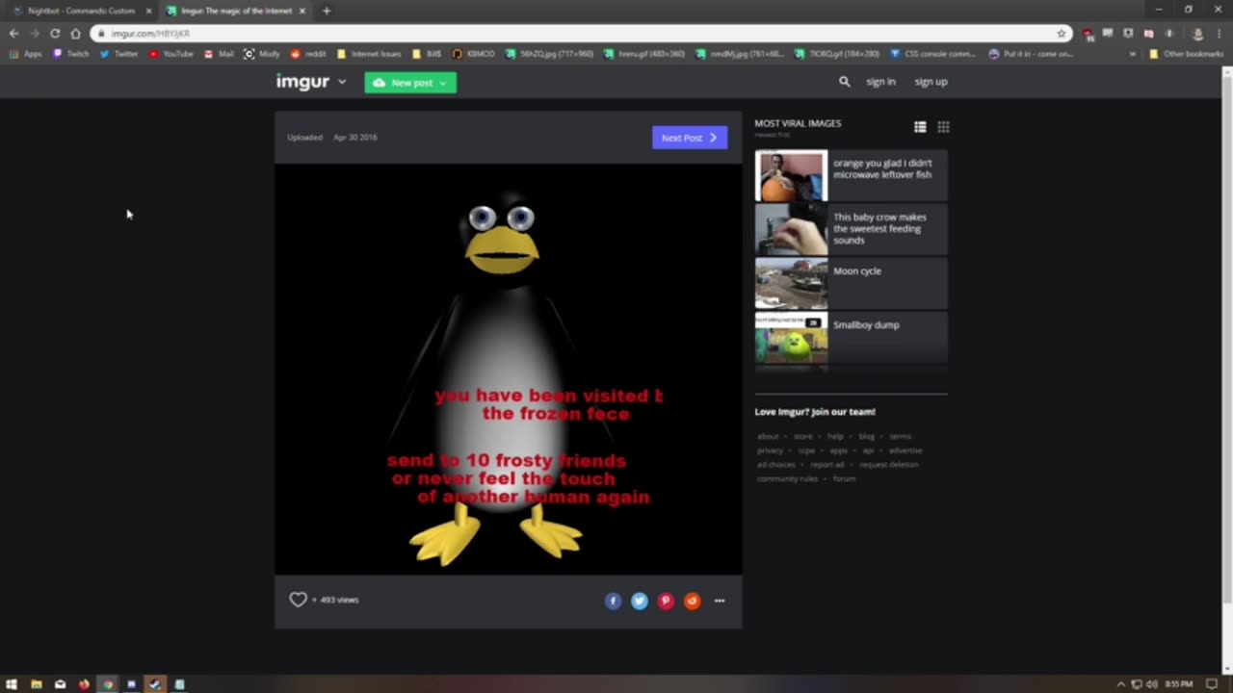1233x693 pixels.
Task: Click the sign in link
Action: [x=880, y=82]
